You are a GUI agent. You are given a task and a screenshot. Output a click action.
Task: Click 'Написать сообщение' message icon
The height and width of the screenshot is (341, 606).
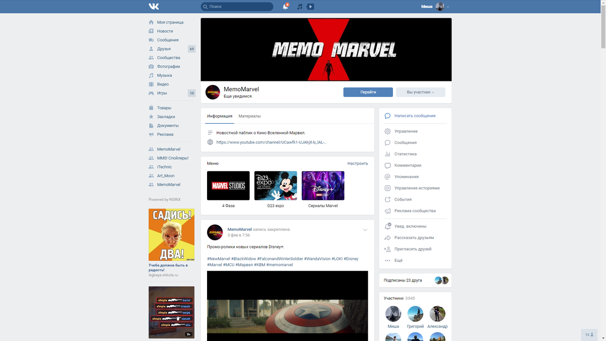(387, 116)
